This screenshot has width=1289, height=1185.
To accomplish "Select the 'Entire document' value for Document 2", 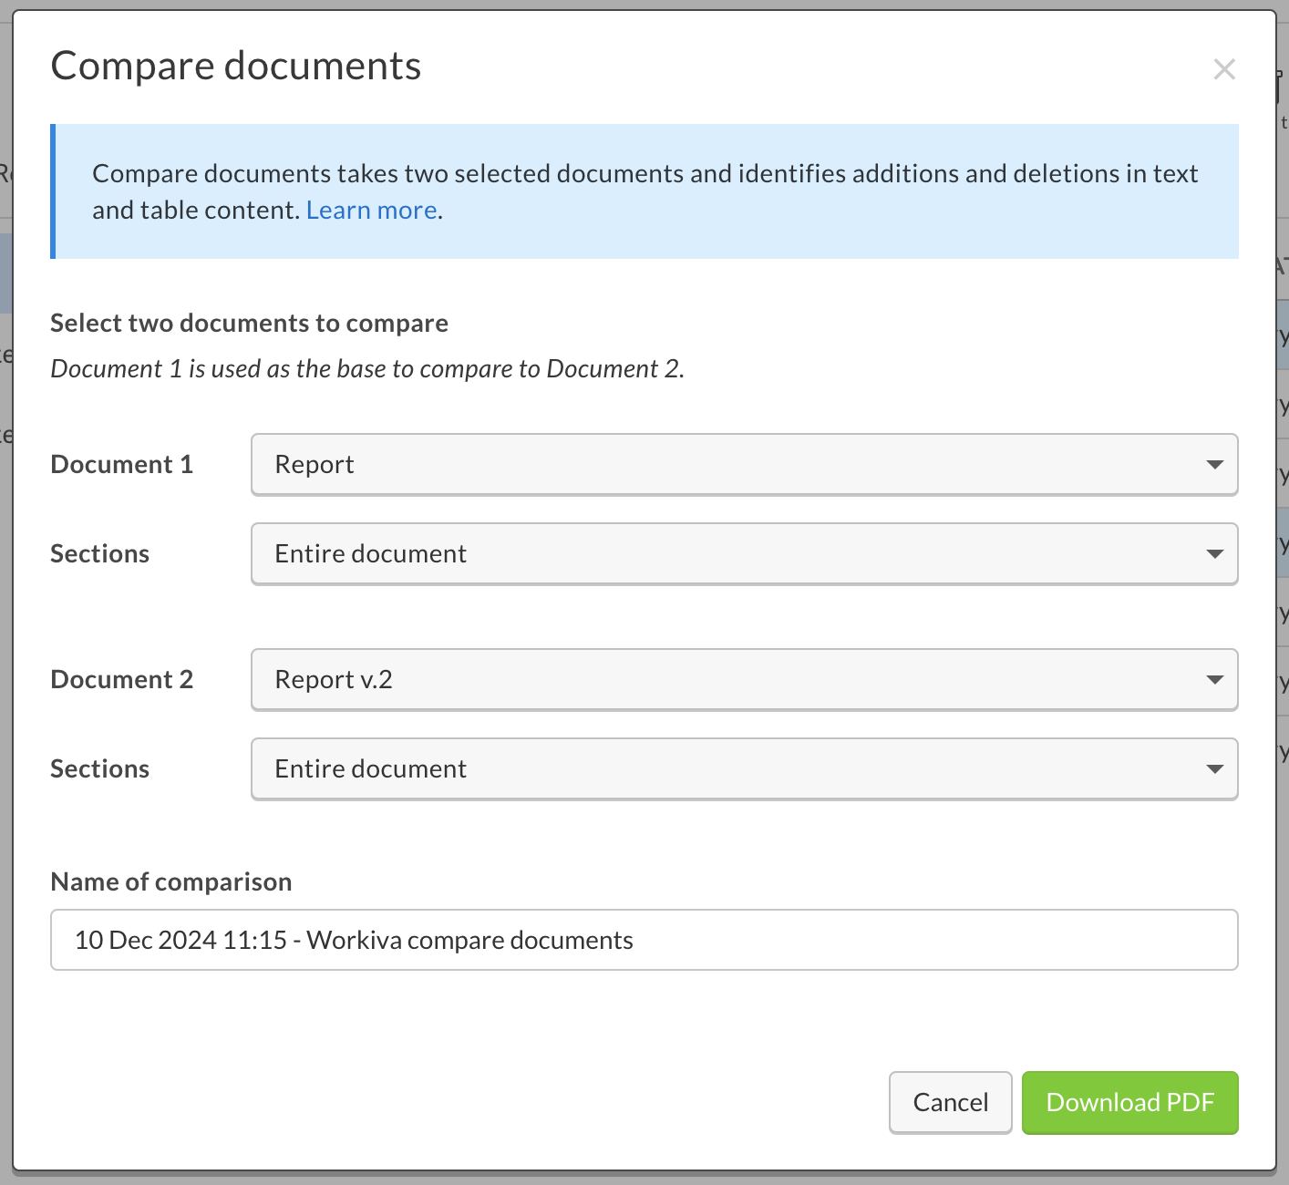I will click(370, 768).
